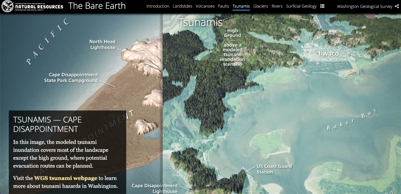The height and width of the screenshot is (194, 401).
Task: Click the Natural Resources department logo
Action: click(32, 6)
